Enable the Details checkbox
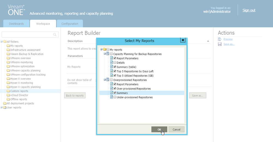273x142 pixels. (x=115, y=63)
